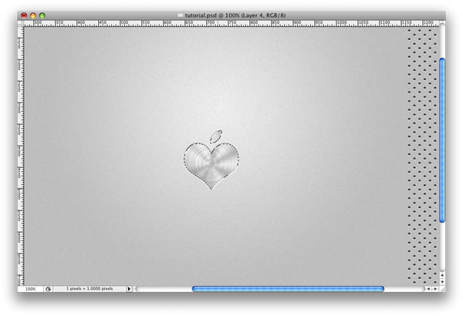Click the scroll up arrow on vertical scrollbar
463x316 pixels.
[x=442, y=275]
